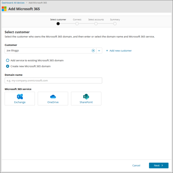
Task: Return to Dashboard: All devices breadcrumb
Action: tap(13, 3)
